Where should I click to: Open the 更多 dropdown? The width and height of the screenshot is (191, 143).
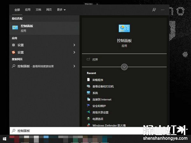(x=61, y=10)
